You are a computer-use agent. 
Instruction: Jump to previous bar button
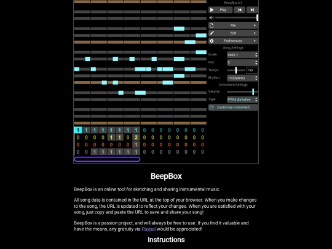240,10
